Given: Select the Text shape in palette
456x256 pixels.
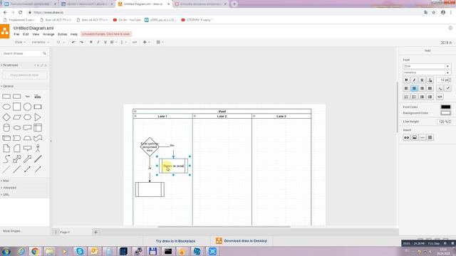Looking at the screenshot, I should point(27,97).
